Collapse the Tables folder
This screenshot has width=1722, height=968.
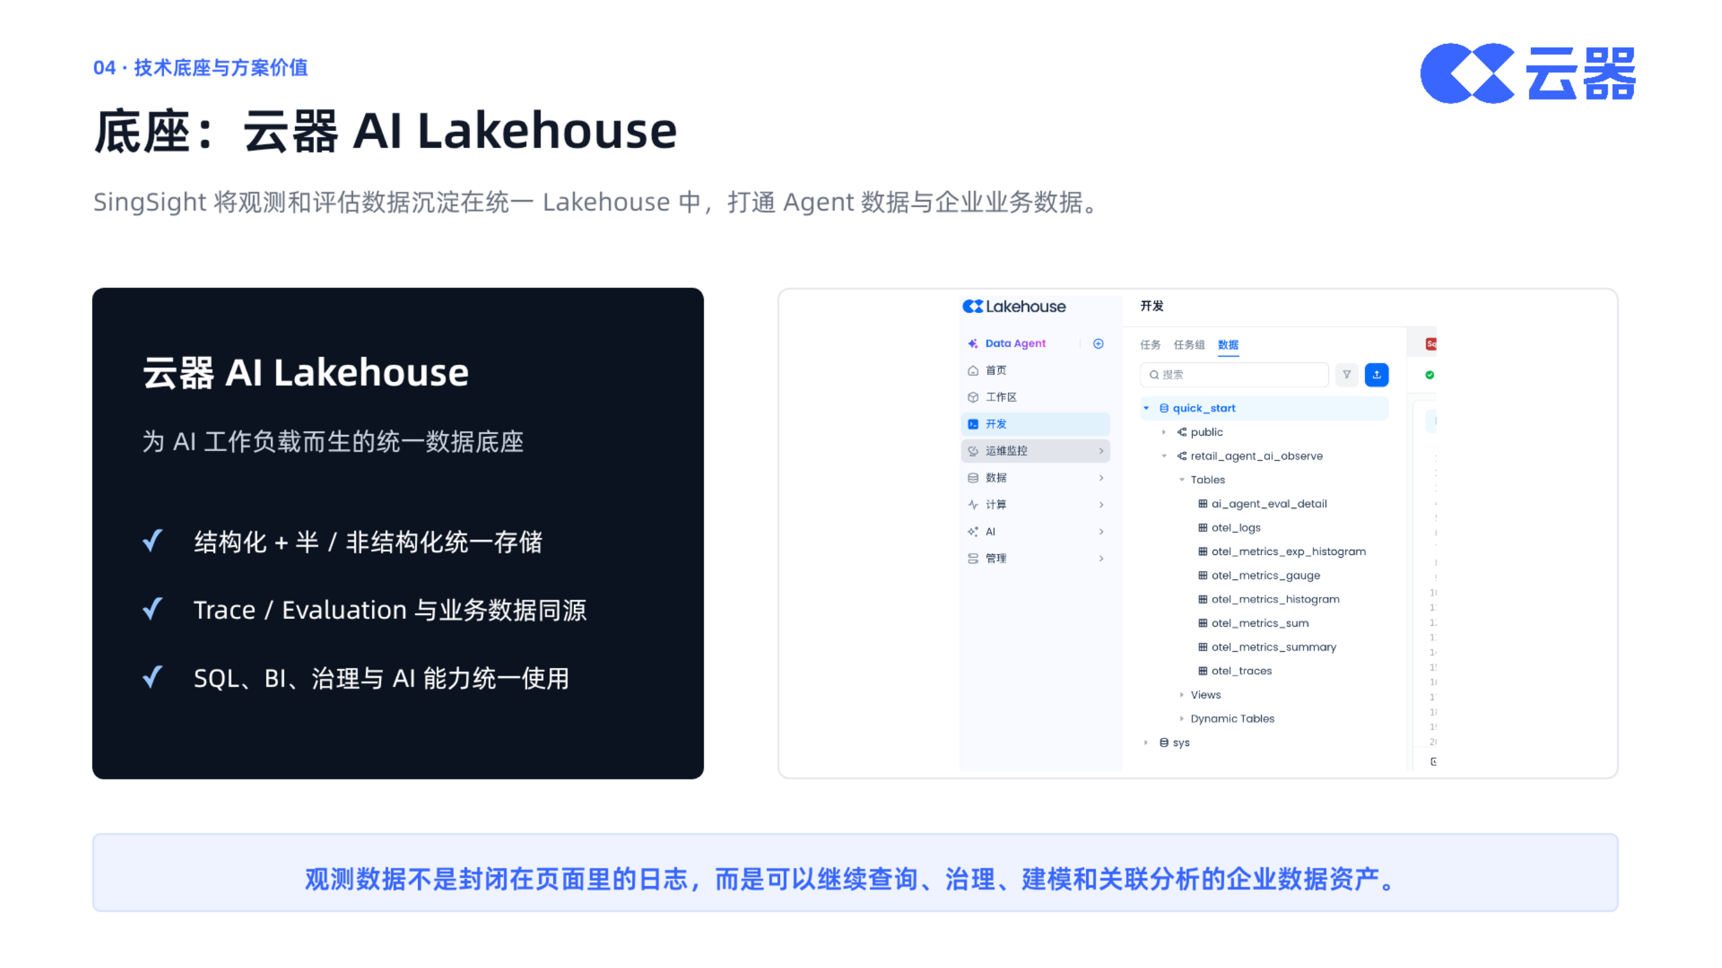point(1181,479)
